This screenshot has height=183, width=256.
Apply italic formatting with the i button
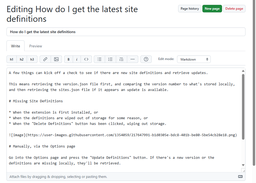77,59
